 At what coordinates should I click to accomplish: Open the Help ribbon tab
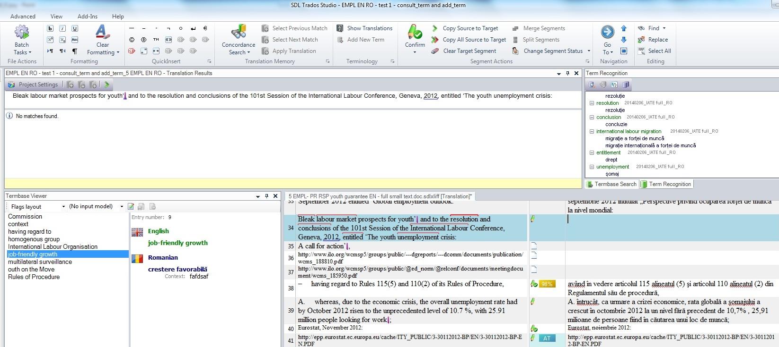pos(118,16)
